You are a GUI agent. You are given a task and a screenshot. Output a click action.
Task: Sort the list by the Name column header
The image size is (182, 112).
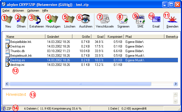pyautogui.click(x=25, y=37)
